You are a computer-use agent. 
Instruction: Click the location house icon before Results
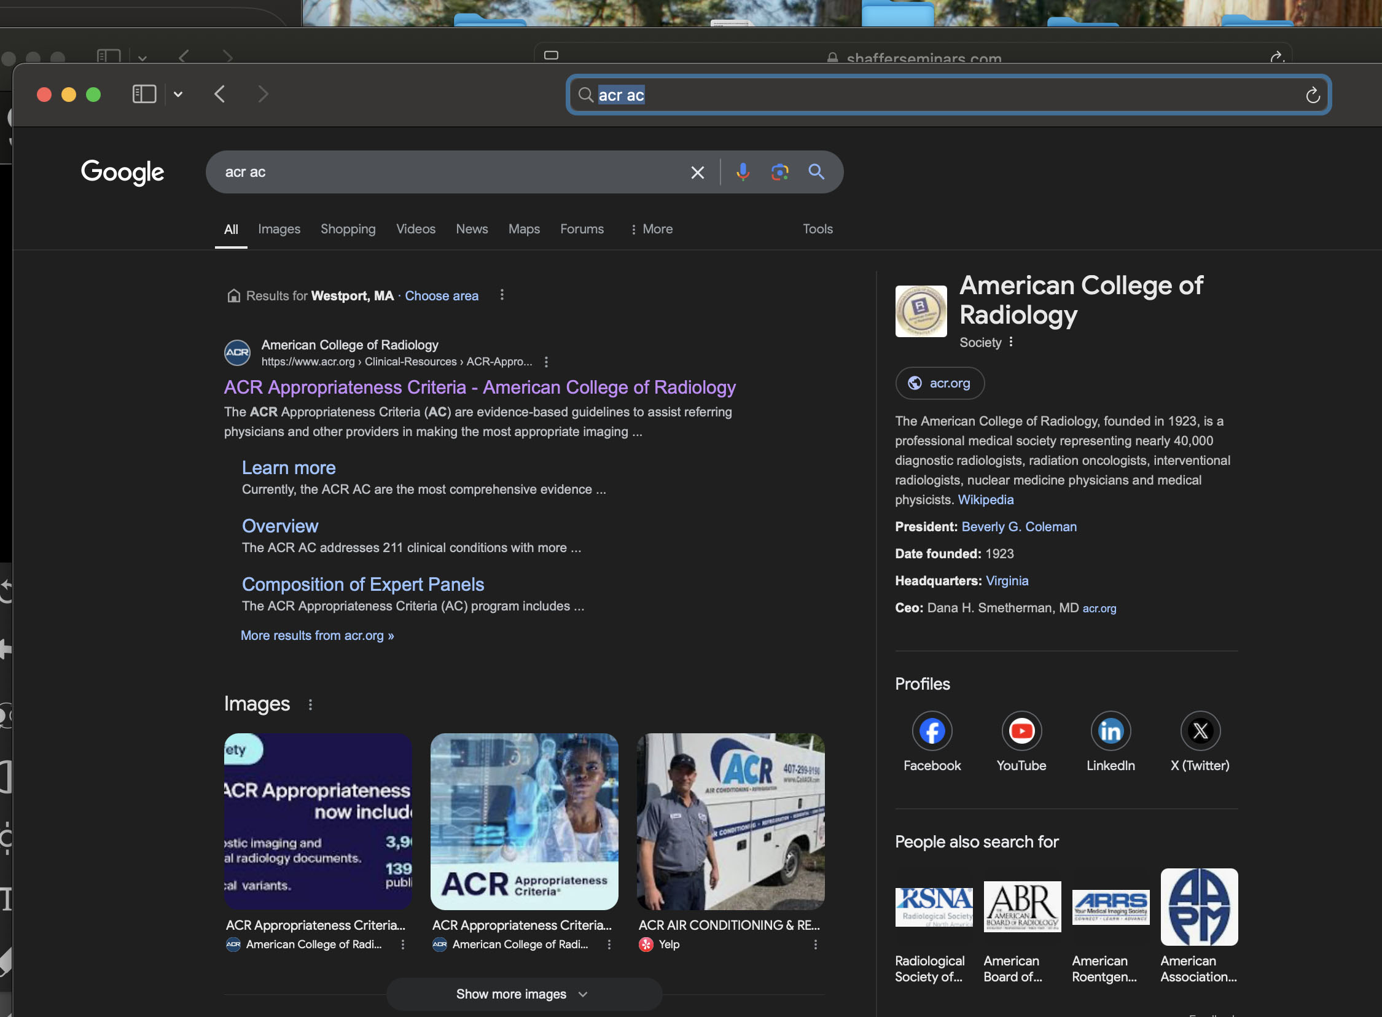click(x=233, y=295)
